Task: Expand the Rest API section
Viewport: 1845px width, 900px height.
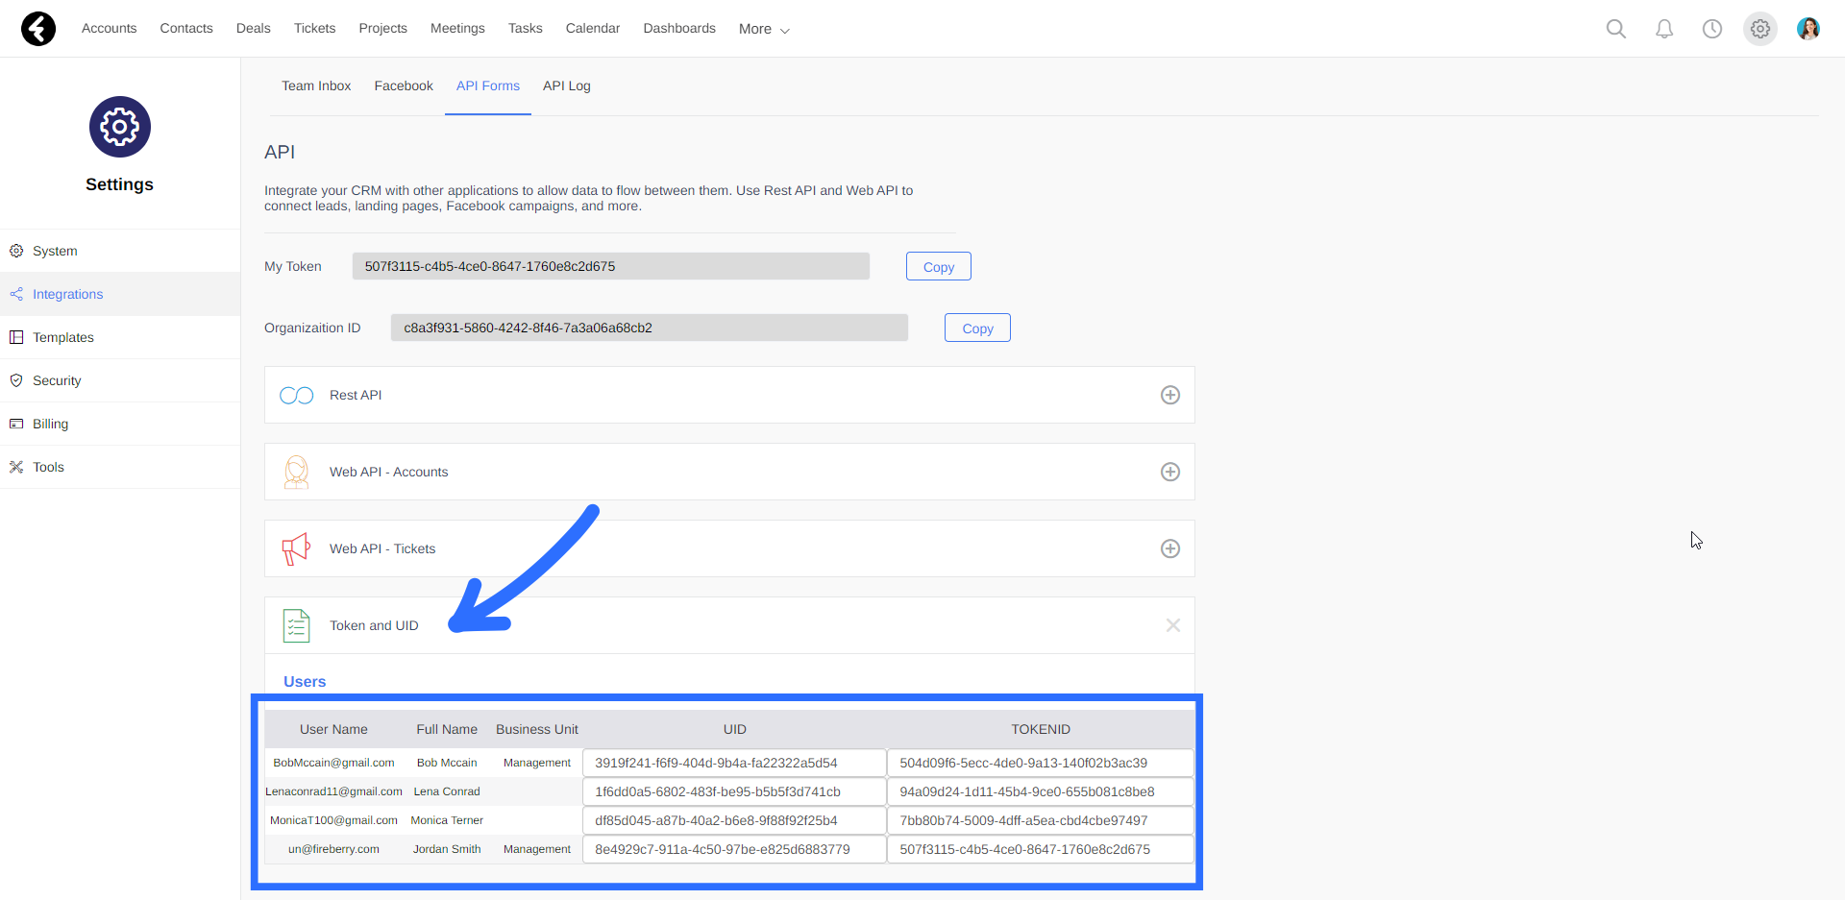Action: click(x=1170, y=395)
